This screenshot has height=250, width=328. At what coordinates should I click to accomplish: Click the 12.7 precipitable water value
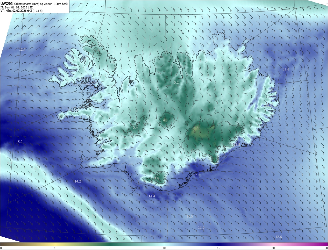(x=22, y=49)
